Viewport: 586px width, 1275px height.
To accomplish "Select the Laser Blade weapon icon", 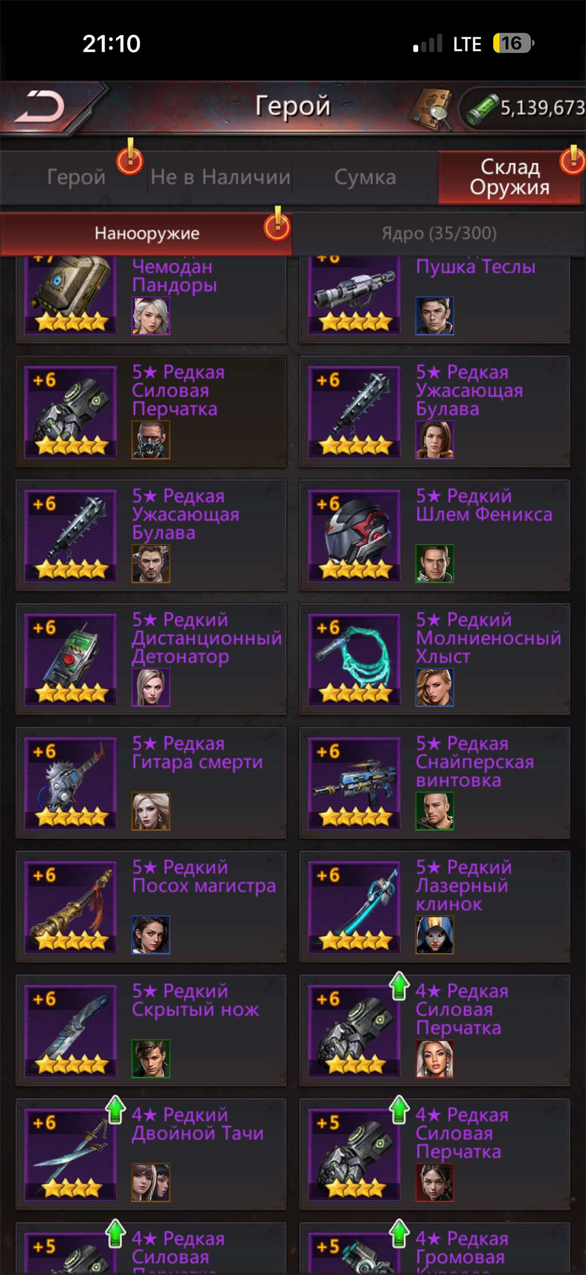I will click(x=354, y=906).
